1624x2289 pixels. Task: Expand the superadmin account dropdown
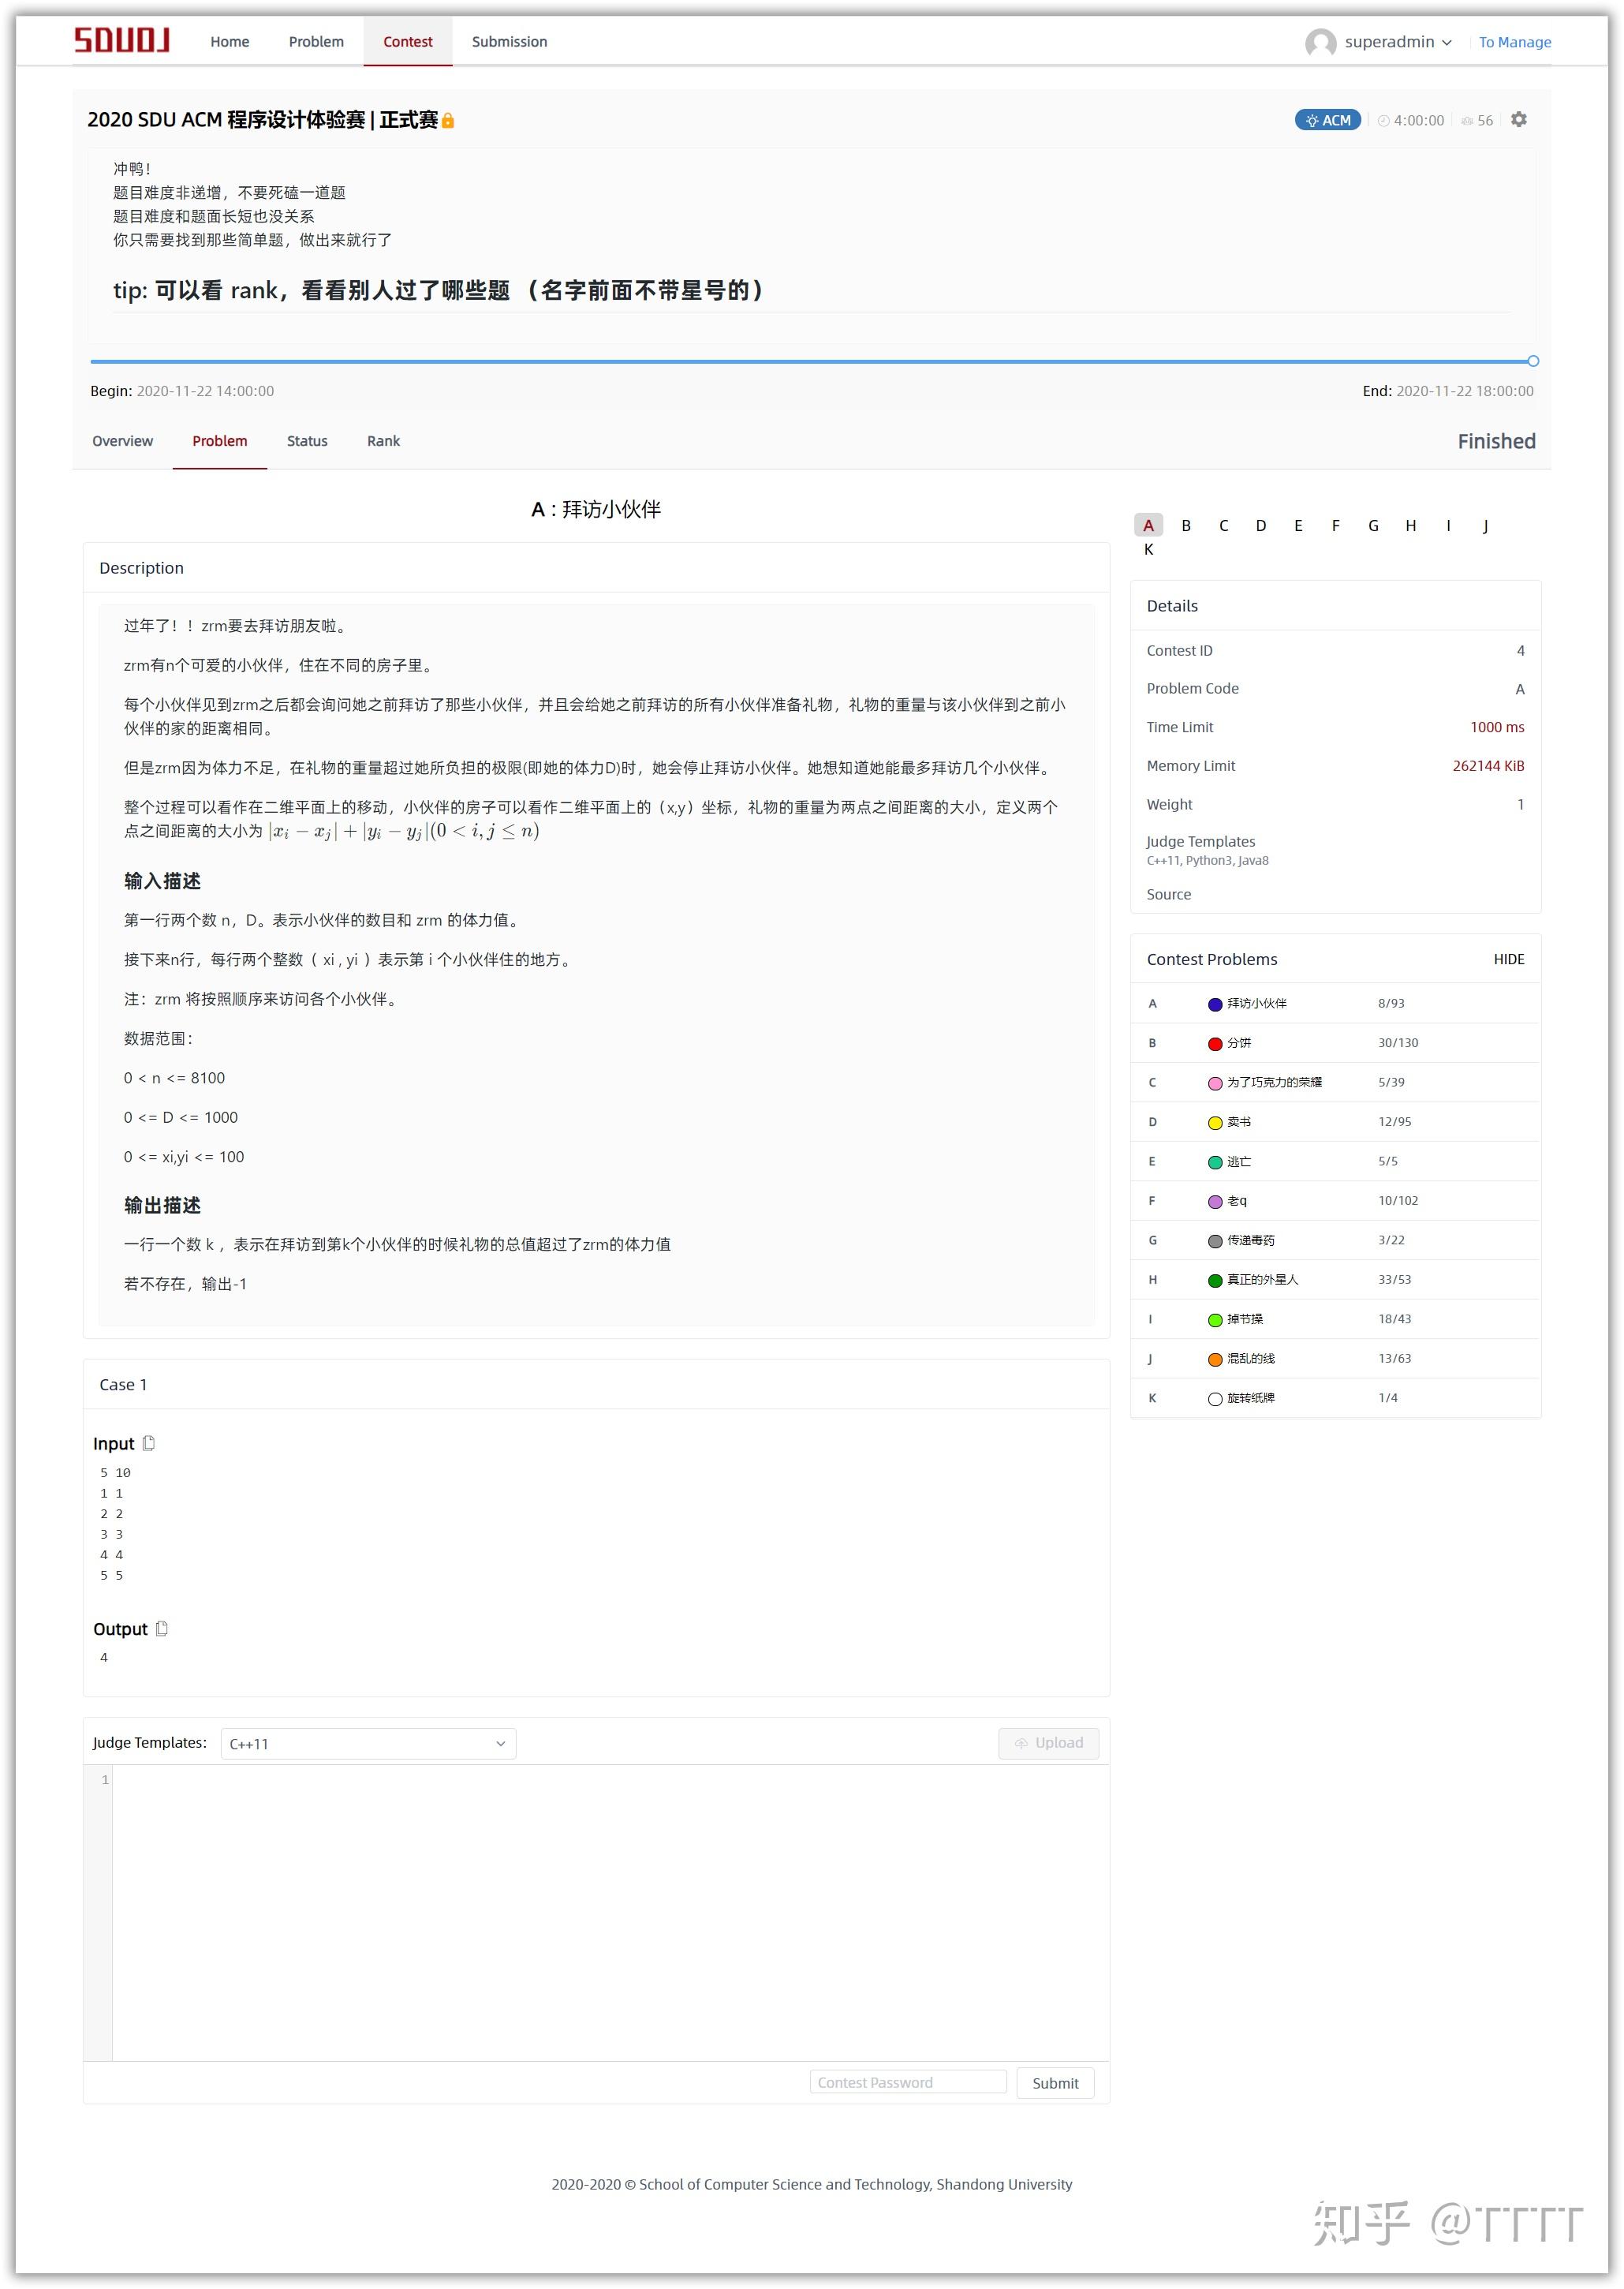1448,42
